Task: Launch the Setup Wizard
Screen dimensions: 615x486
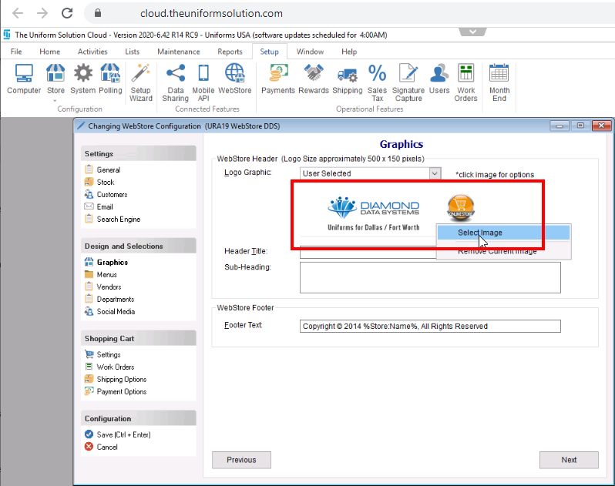Action: [140, 83]
